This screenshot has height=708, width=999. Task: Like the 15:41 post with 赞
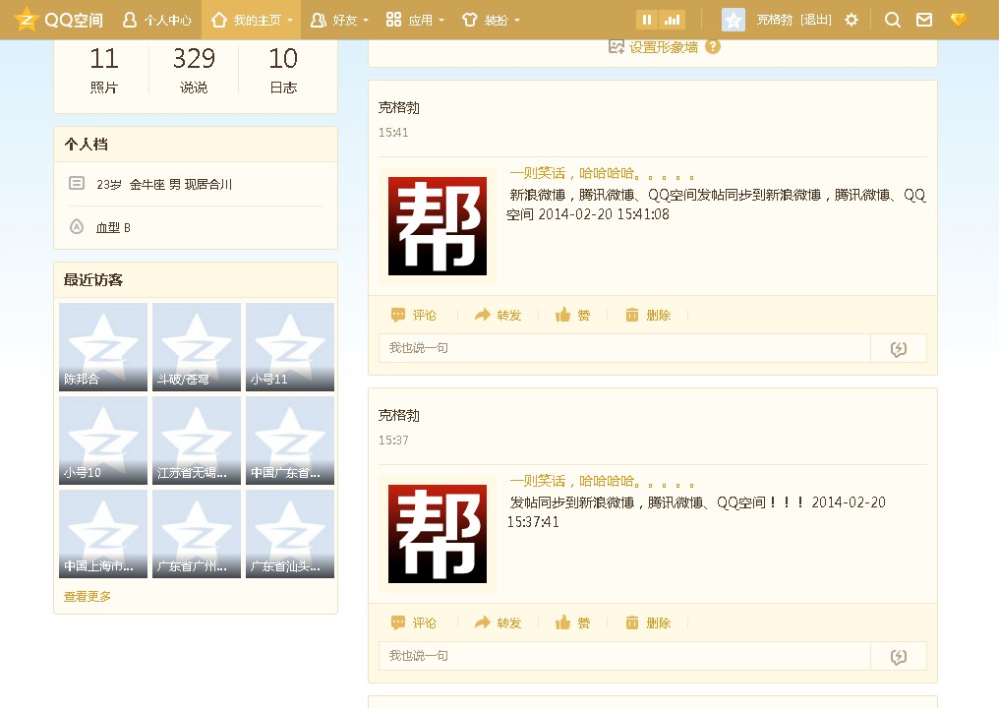[x=573, y=316]
